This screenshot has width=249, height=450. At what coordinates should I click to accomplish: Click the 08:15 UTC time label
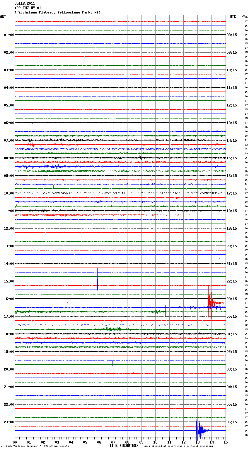pos(232,35)
